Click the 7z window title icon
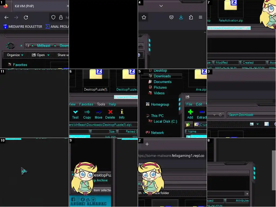This screenshot has width=276, height=207. (x=187, y=97)
